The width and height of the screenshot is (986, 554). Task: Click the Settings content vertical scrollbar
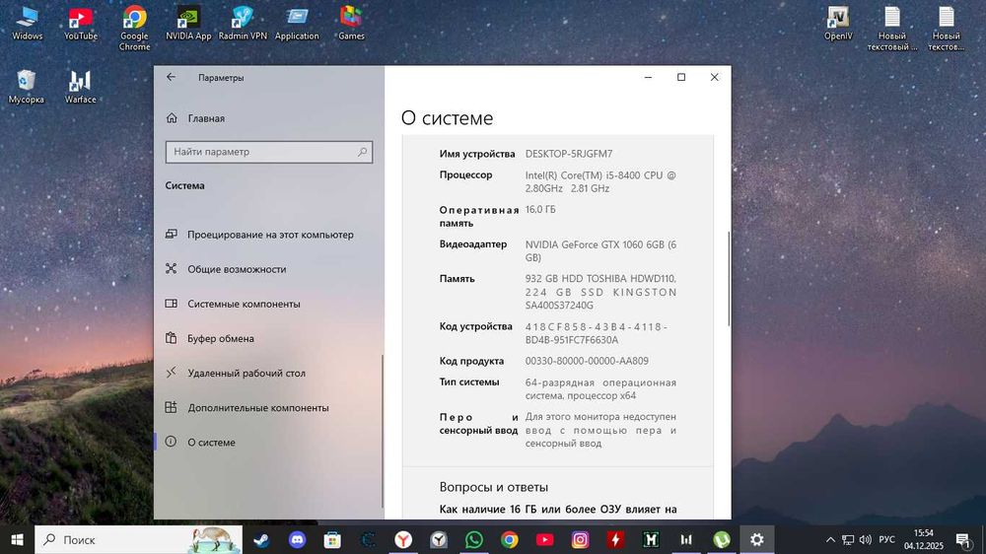[x=729, y=279]
